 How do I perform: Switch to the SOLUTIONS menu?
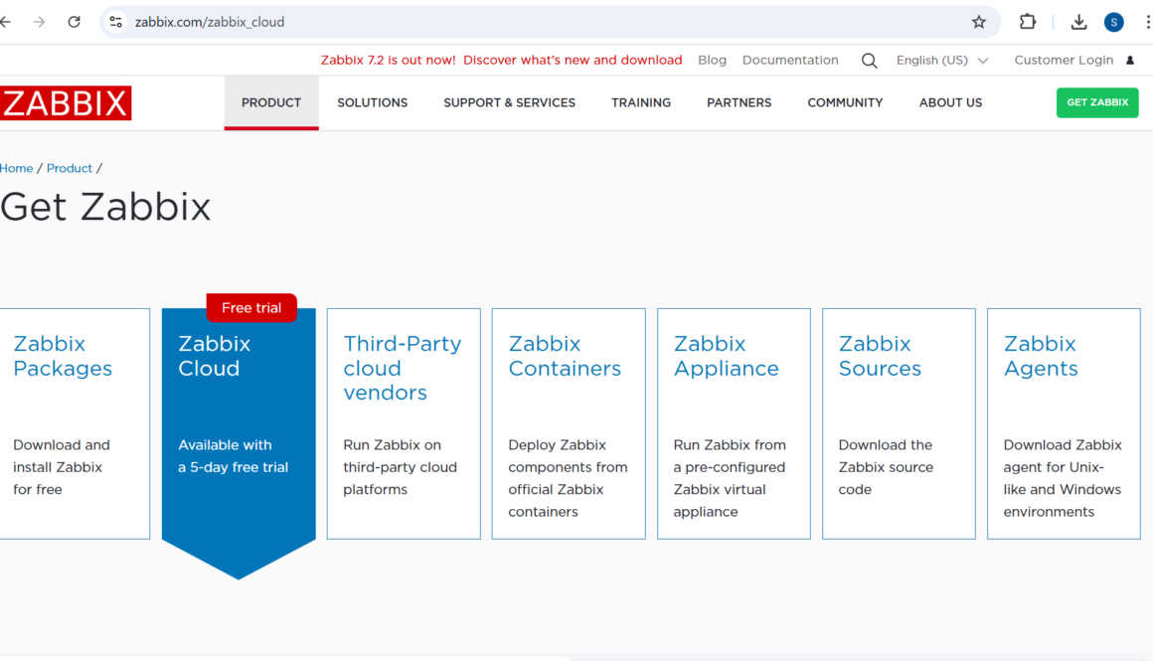pos(372,102)
